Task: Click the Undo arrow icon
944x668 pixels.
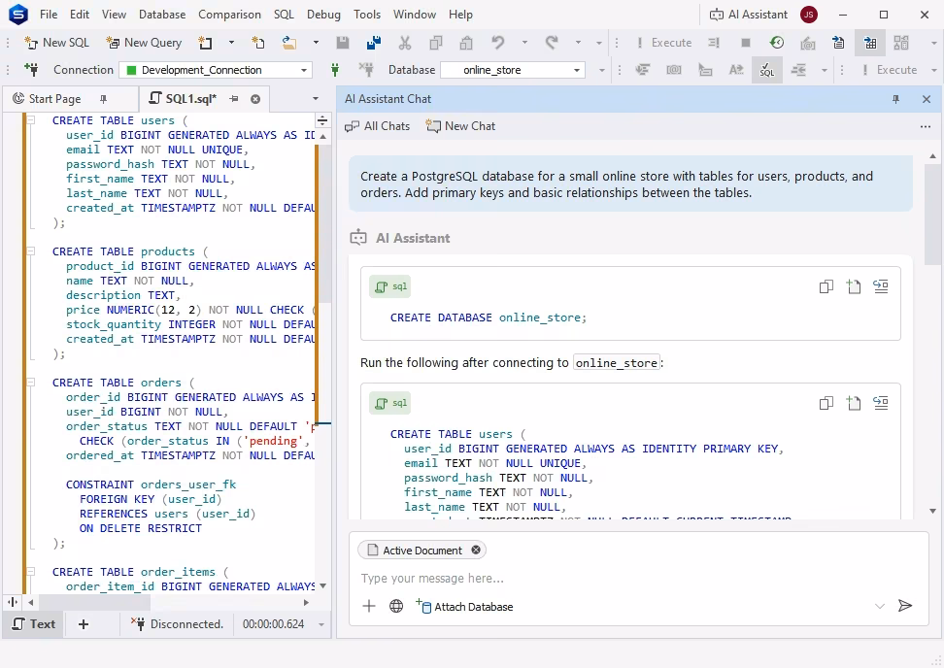Action: pyautogui.click(x=498, y=42)
